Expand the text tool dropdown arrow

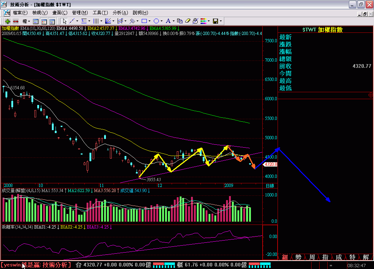[173, 21]
